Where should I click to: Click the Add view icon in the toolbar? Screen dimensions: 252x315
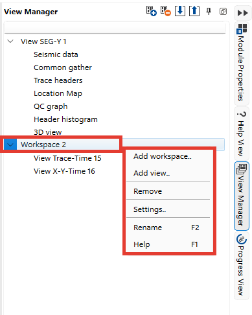coord(151,11)
